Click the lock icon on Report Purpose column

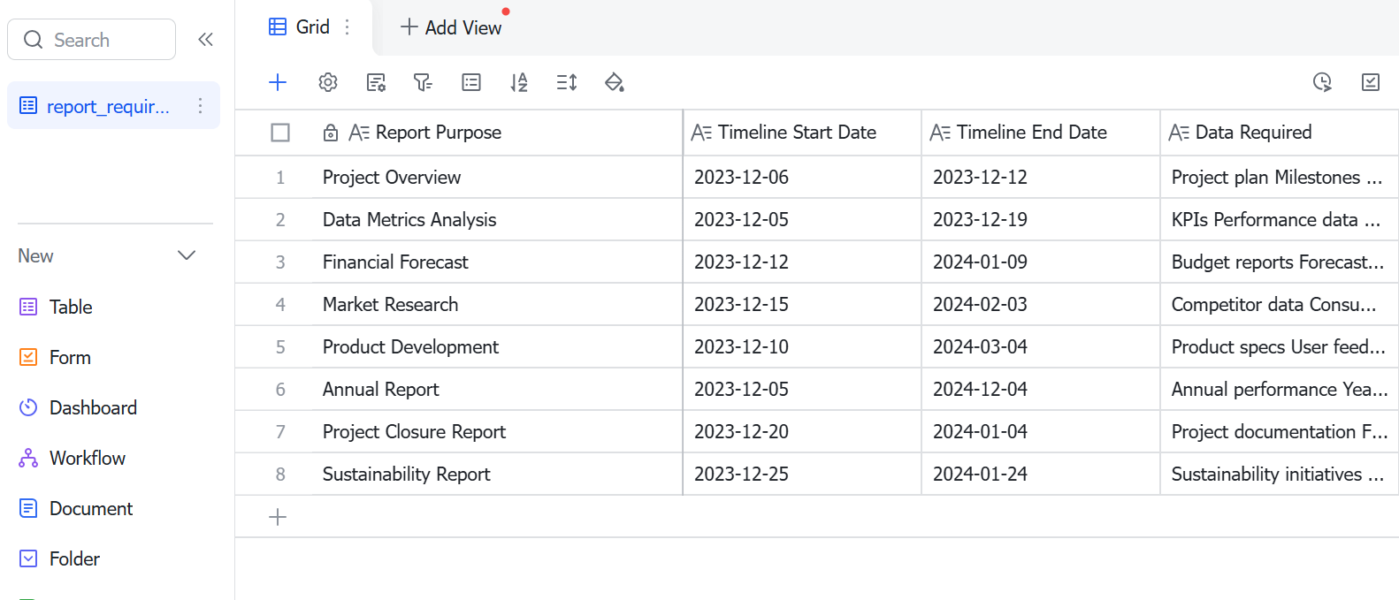(331, 133)
